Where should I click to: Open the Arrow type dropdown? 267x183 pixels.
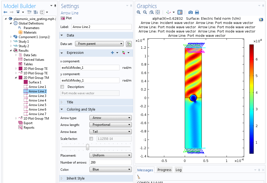(110, 118)
